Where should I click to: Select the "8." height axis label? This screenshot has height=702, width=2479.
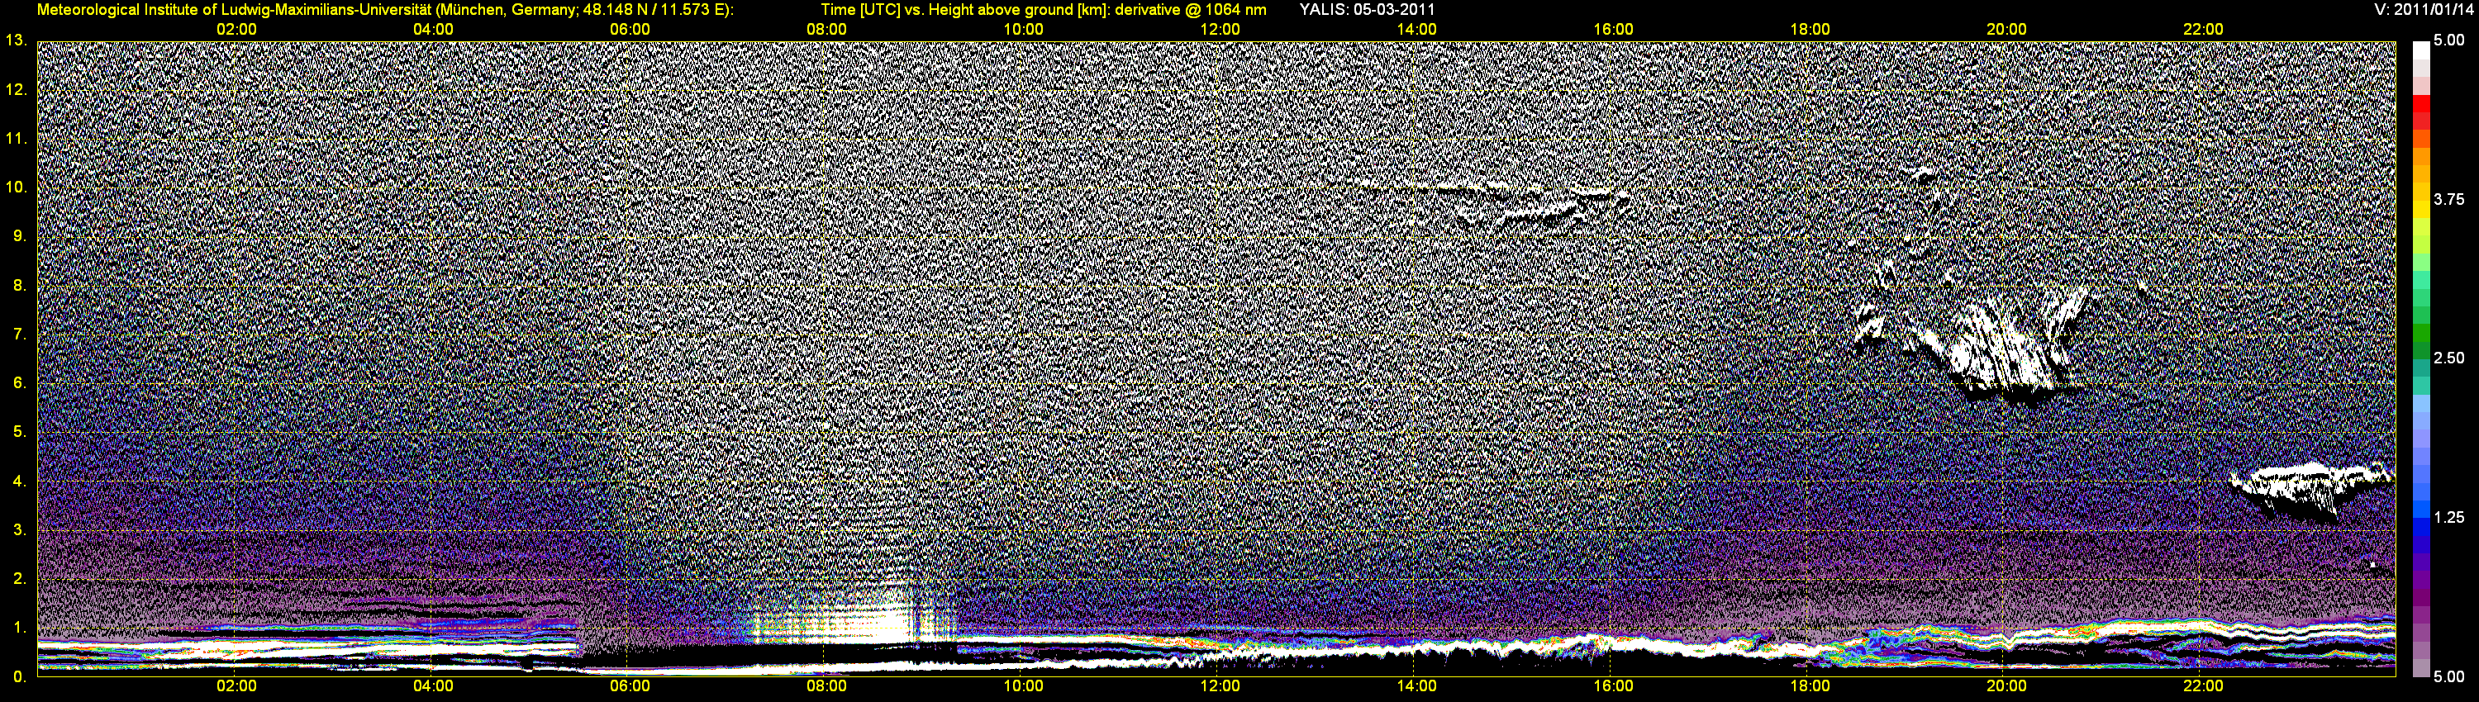[19, 285]
